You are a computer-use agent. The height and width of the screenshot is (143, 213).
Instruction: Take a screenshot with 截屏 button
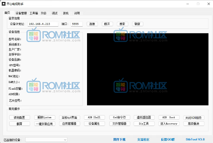tap(20, 124)
